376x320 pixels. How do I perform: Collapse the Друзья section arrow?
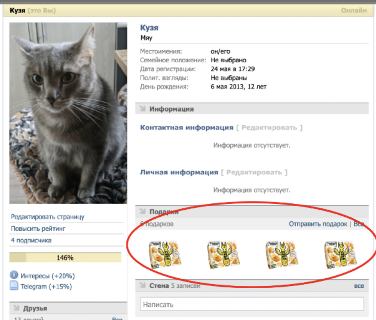coord(17,307)
